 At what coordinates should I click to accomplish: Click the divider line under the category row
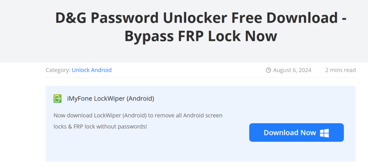point(201,78)
